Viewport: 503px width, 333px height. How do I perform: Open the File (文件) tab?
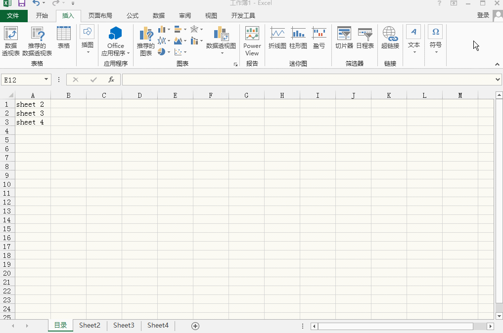coord(13,16)
